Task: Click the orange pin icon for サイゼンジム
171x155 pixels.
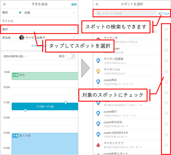Action: pyautogui.click(x=98, y=71)
